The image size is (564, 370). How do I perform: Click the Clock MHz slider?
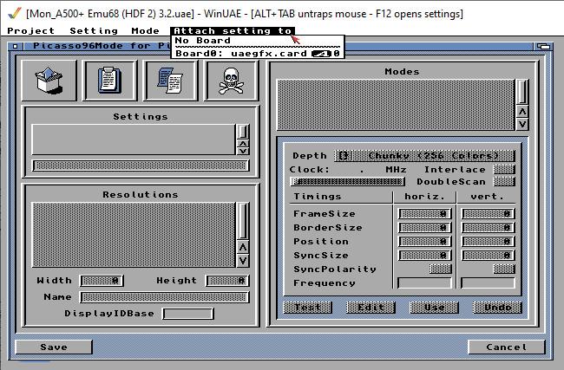[347, 181]
